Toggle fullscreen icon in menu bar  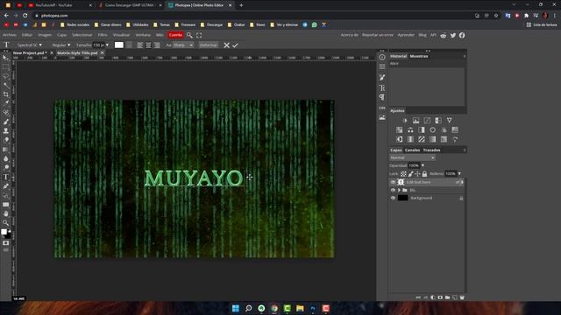point(199,35)
